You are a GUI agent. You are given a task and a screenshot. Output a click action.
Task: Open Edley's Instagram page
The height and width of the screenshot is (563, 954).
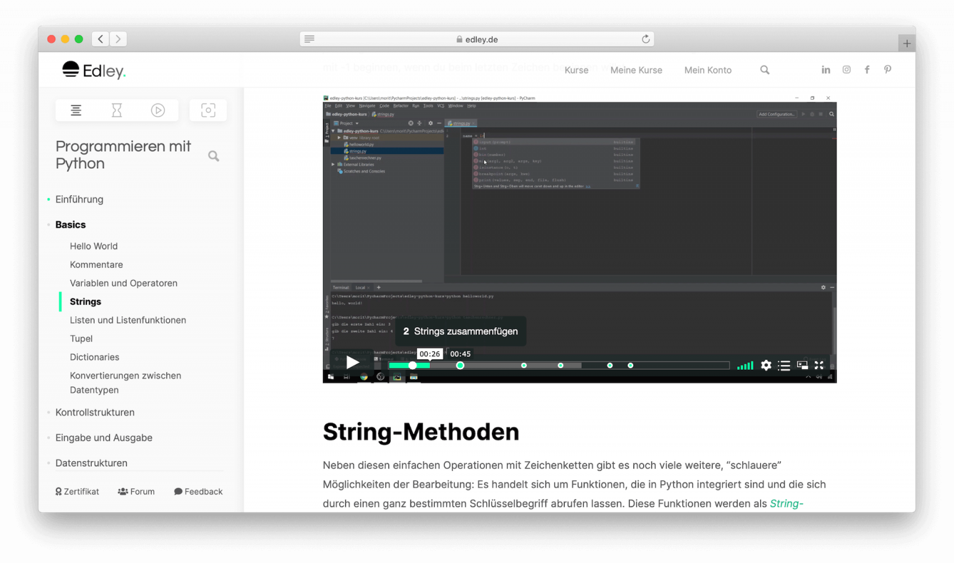click(846, 70)
